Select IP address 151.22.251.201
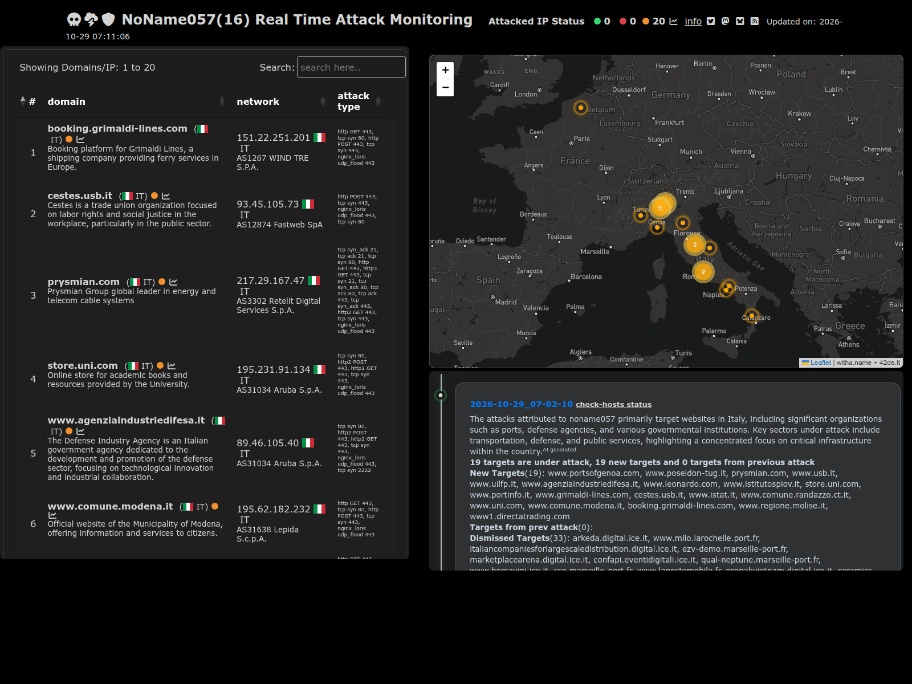This screenshot has height=684, width=912. tap(274, 138)
